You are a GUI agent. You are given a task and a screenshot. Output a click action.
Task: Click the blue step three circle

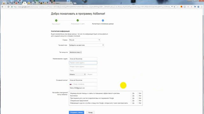coord(103,20)
